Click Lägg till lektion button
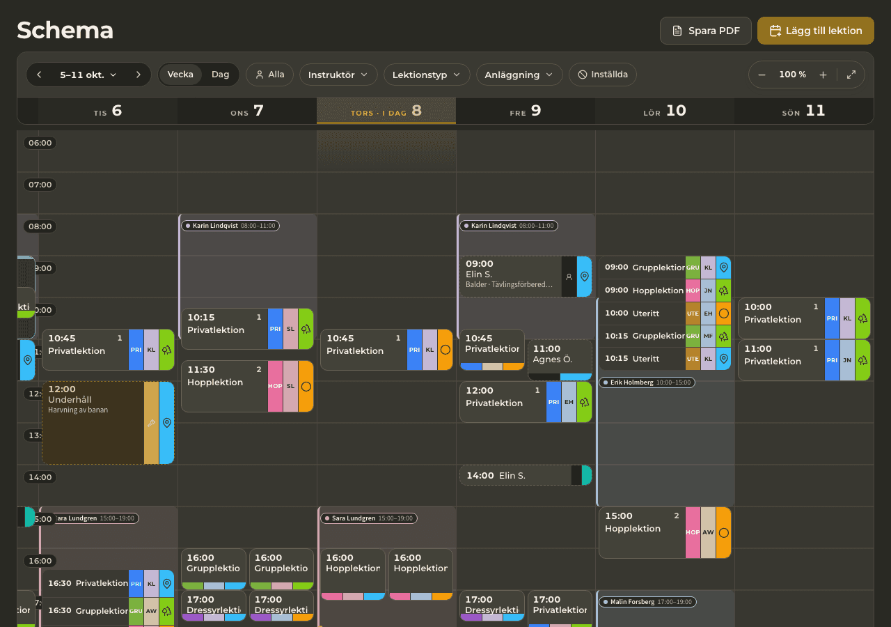This screenshot has width=891, height=627. (x=816, y=31)
